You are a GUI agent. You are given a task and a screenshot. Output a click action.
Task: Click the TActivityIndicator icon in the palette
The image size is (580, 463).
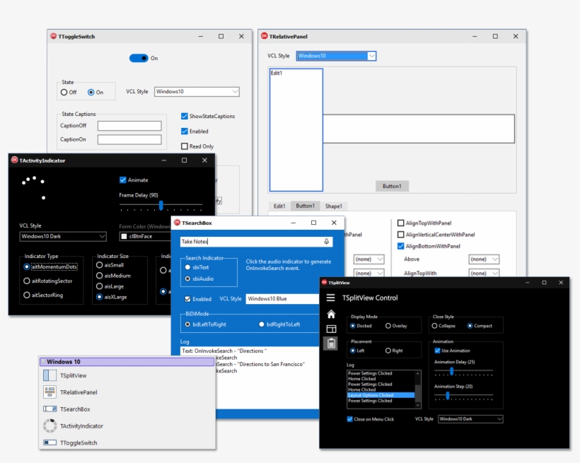click(x=50, y=426)
